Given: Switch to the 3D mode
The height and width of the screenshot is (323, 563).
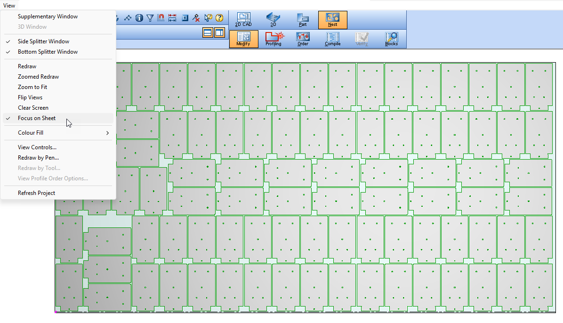Looking at the screenshot, I should tap(273, 20).
